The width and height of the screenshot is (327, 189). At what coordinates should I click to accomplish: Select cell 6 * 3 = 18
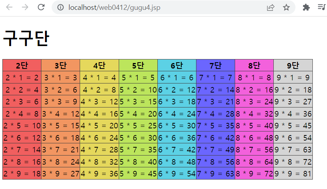(x=177, y=102)
